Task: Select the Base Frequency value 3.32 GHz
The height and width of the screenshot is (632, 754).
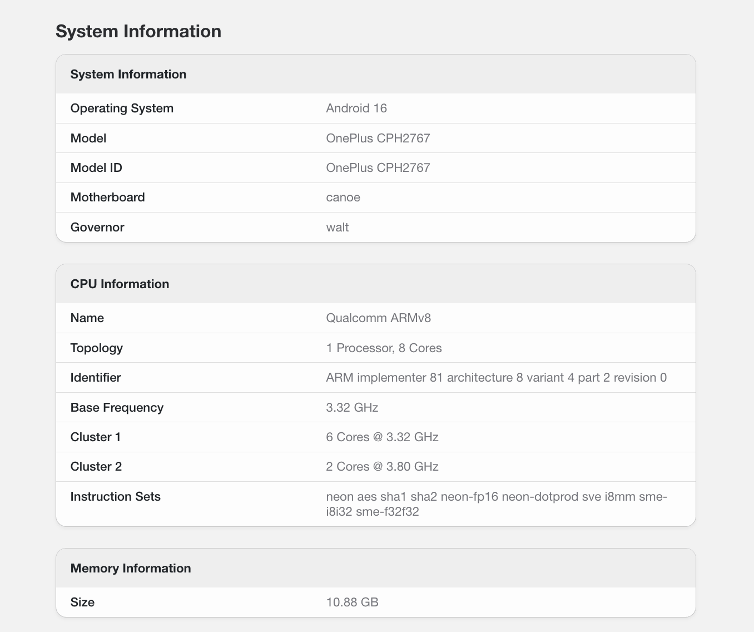Action: point(352,408)
